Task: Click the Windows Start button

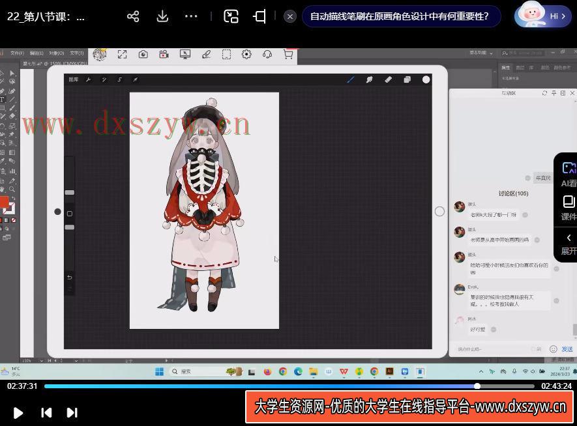Action: point(159,371)
